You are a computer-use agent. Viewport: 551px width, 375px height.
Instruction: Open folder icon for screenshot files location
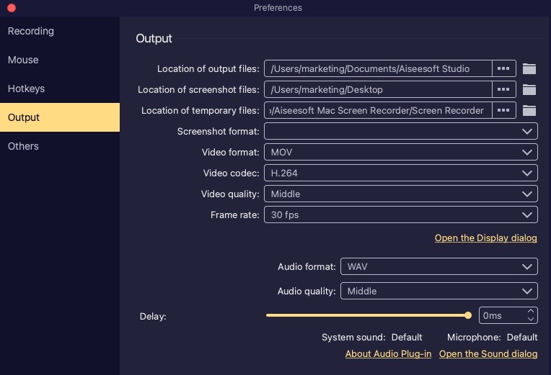click(529, 90)
